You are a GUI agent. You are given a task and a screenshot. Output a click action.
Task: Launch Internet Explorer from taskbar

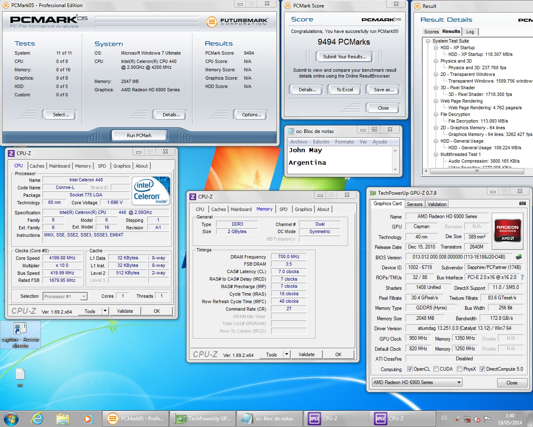coord(37,419)
